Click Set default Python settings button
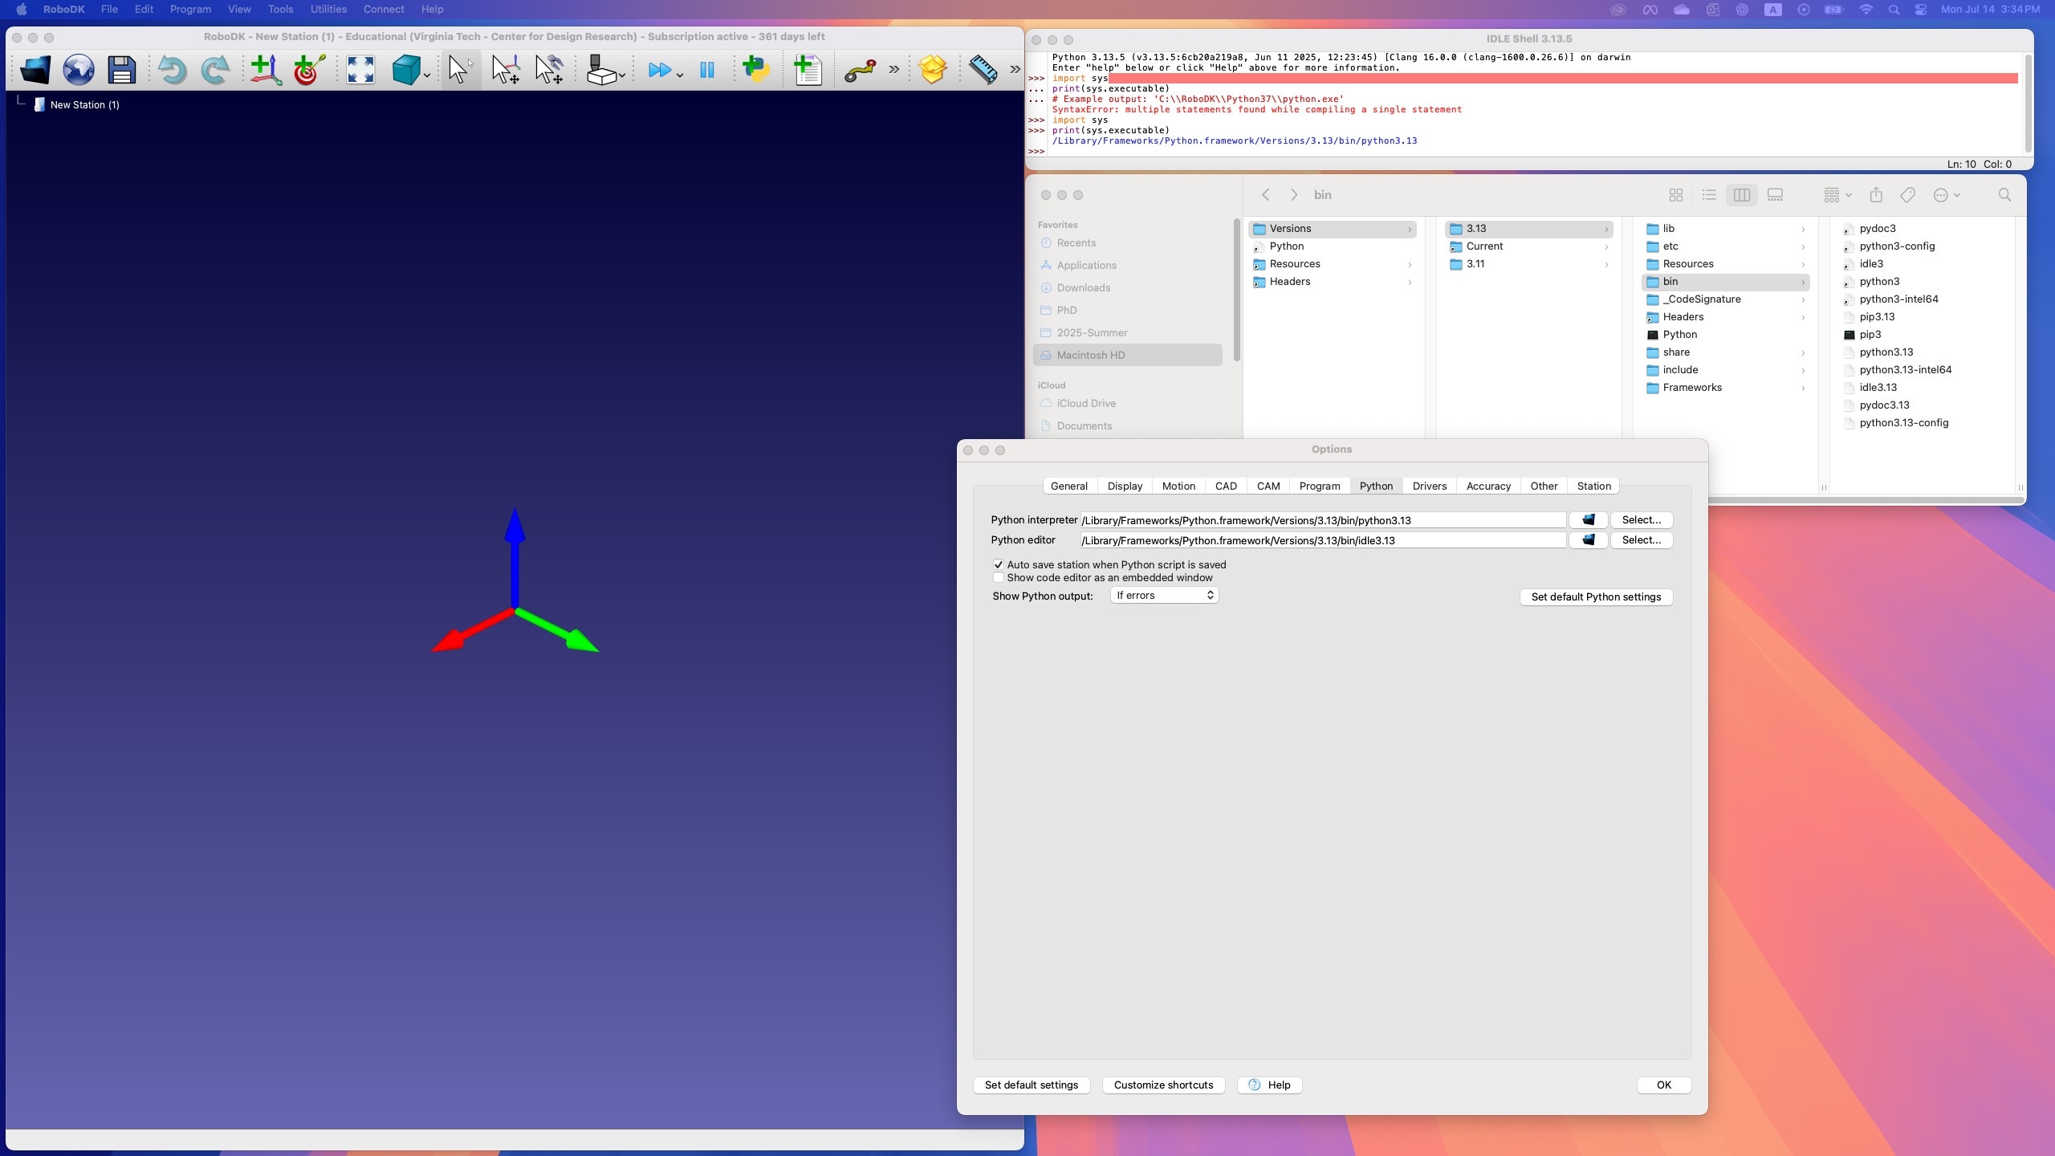Screen dimensions: 2055x1156 point(1596,596)
